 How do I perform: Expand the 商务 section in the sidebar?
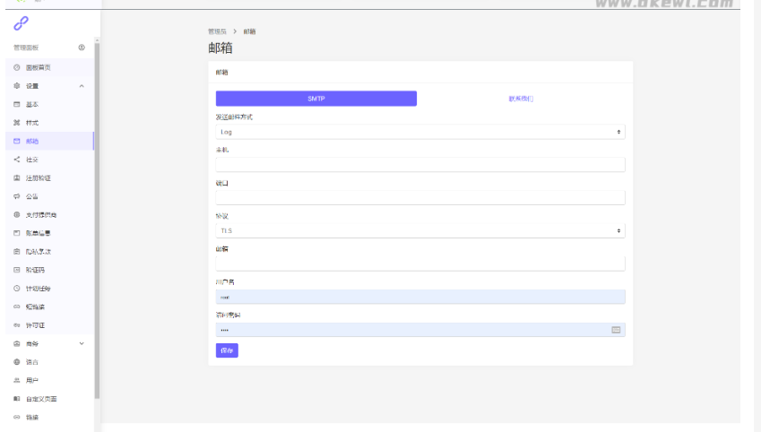click(x=82, y=343)
